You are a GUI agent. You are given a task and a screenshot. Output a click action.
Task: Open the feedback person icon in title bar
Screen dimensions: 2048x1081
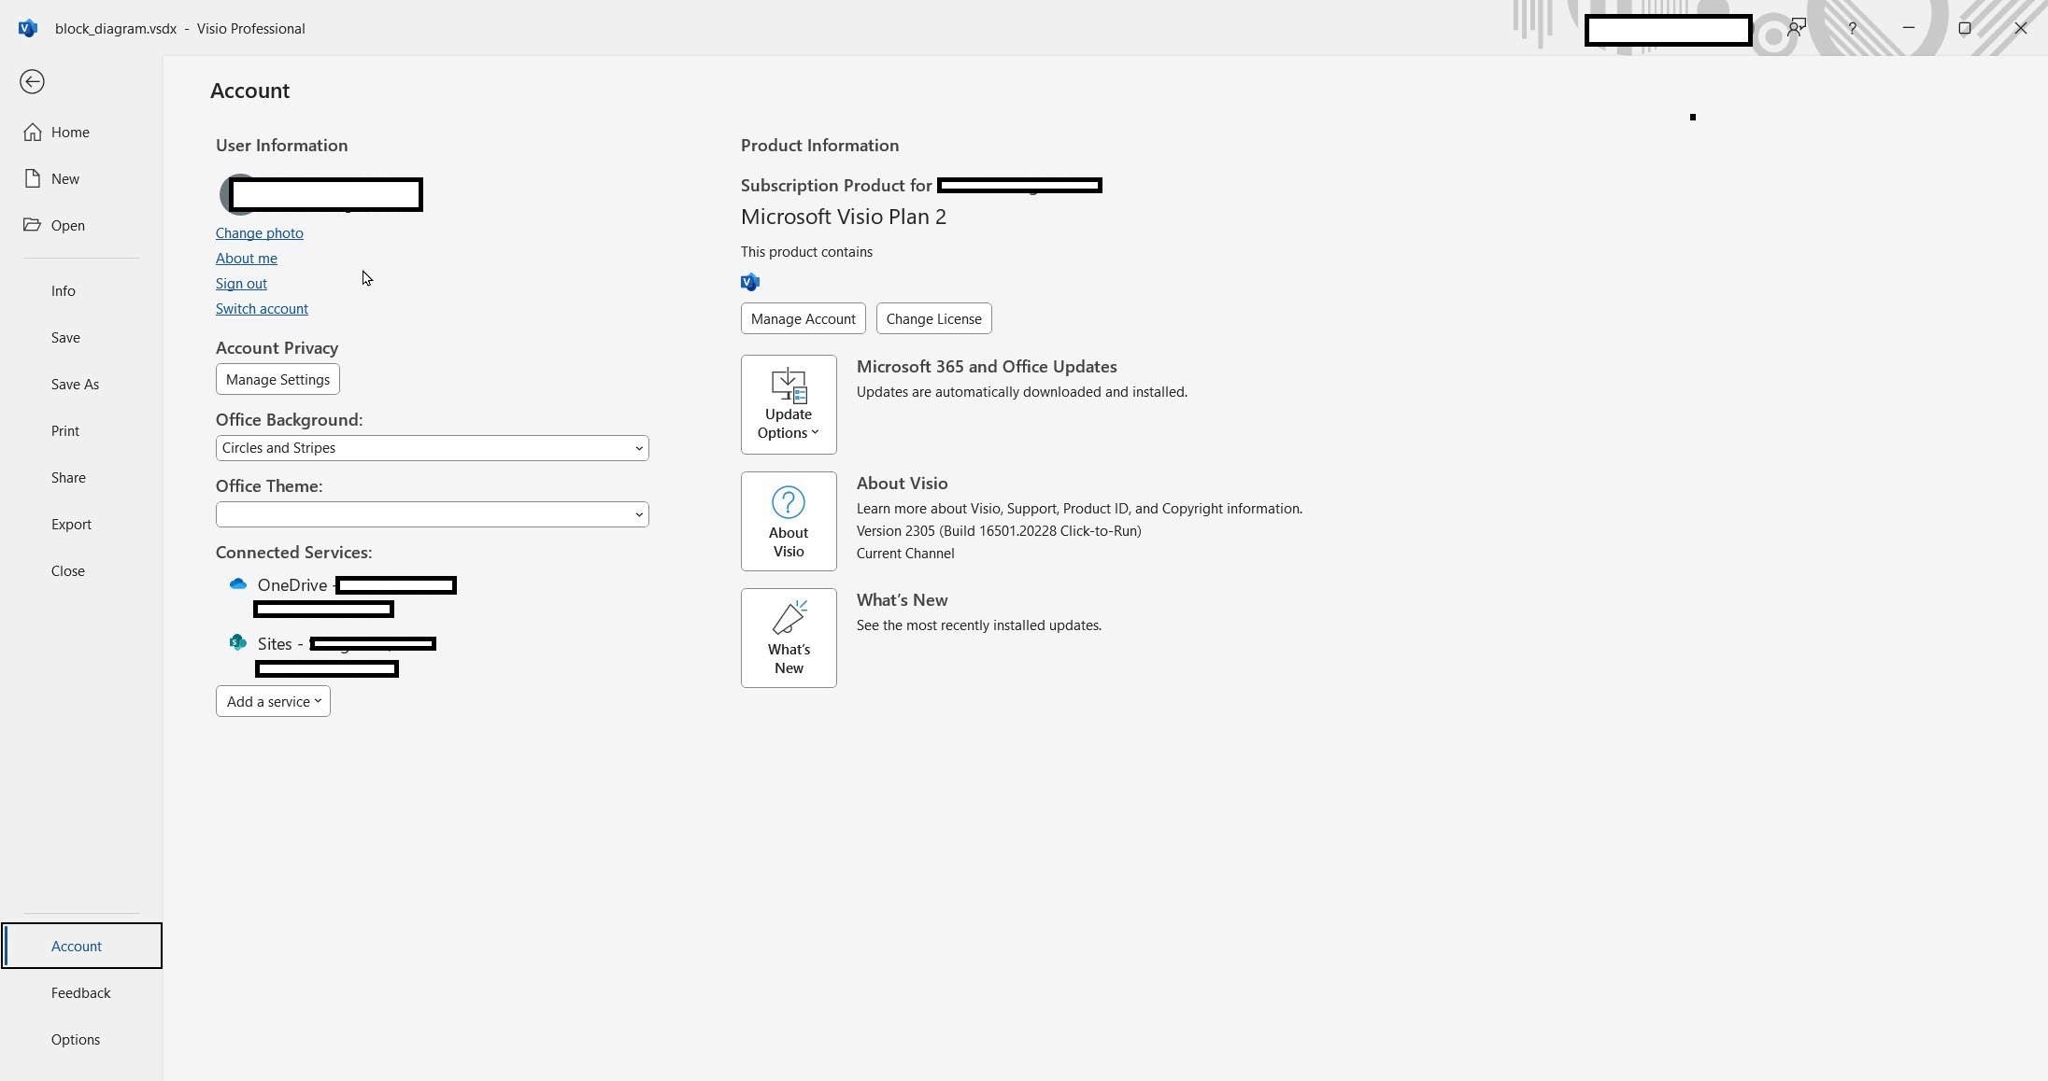[1796, 28]
